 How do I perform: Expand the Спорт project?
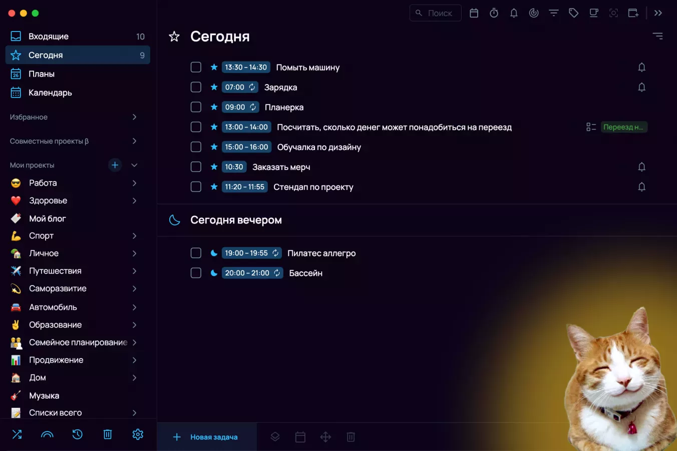coord(134,235)
